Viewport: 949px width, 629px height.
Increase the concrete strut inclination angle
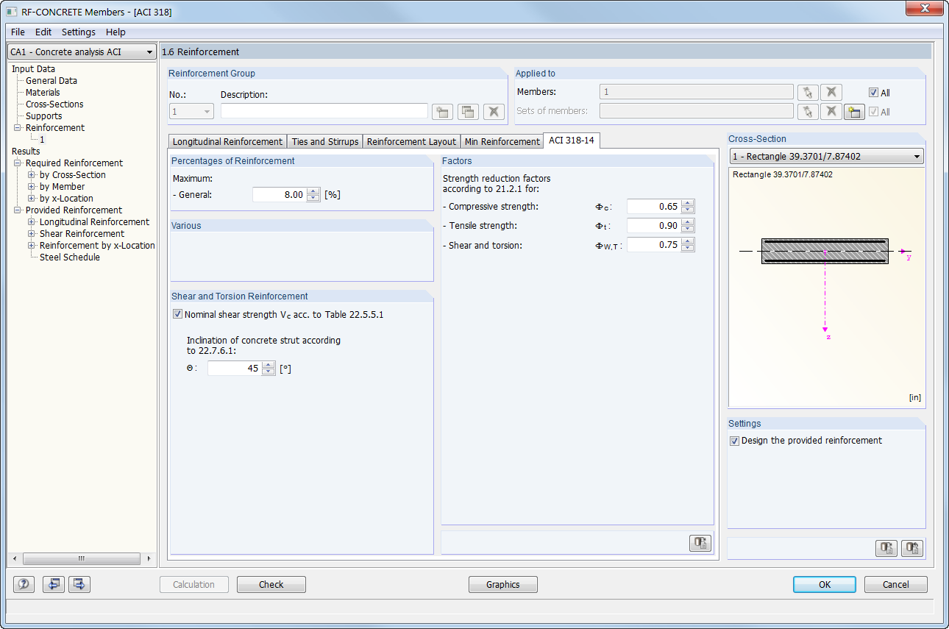[269, 365]
